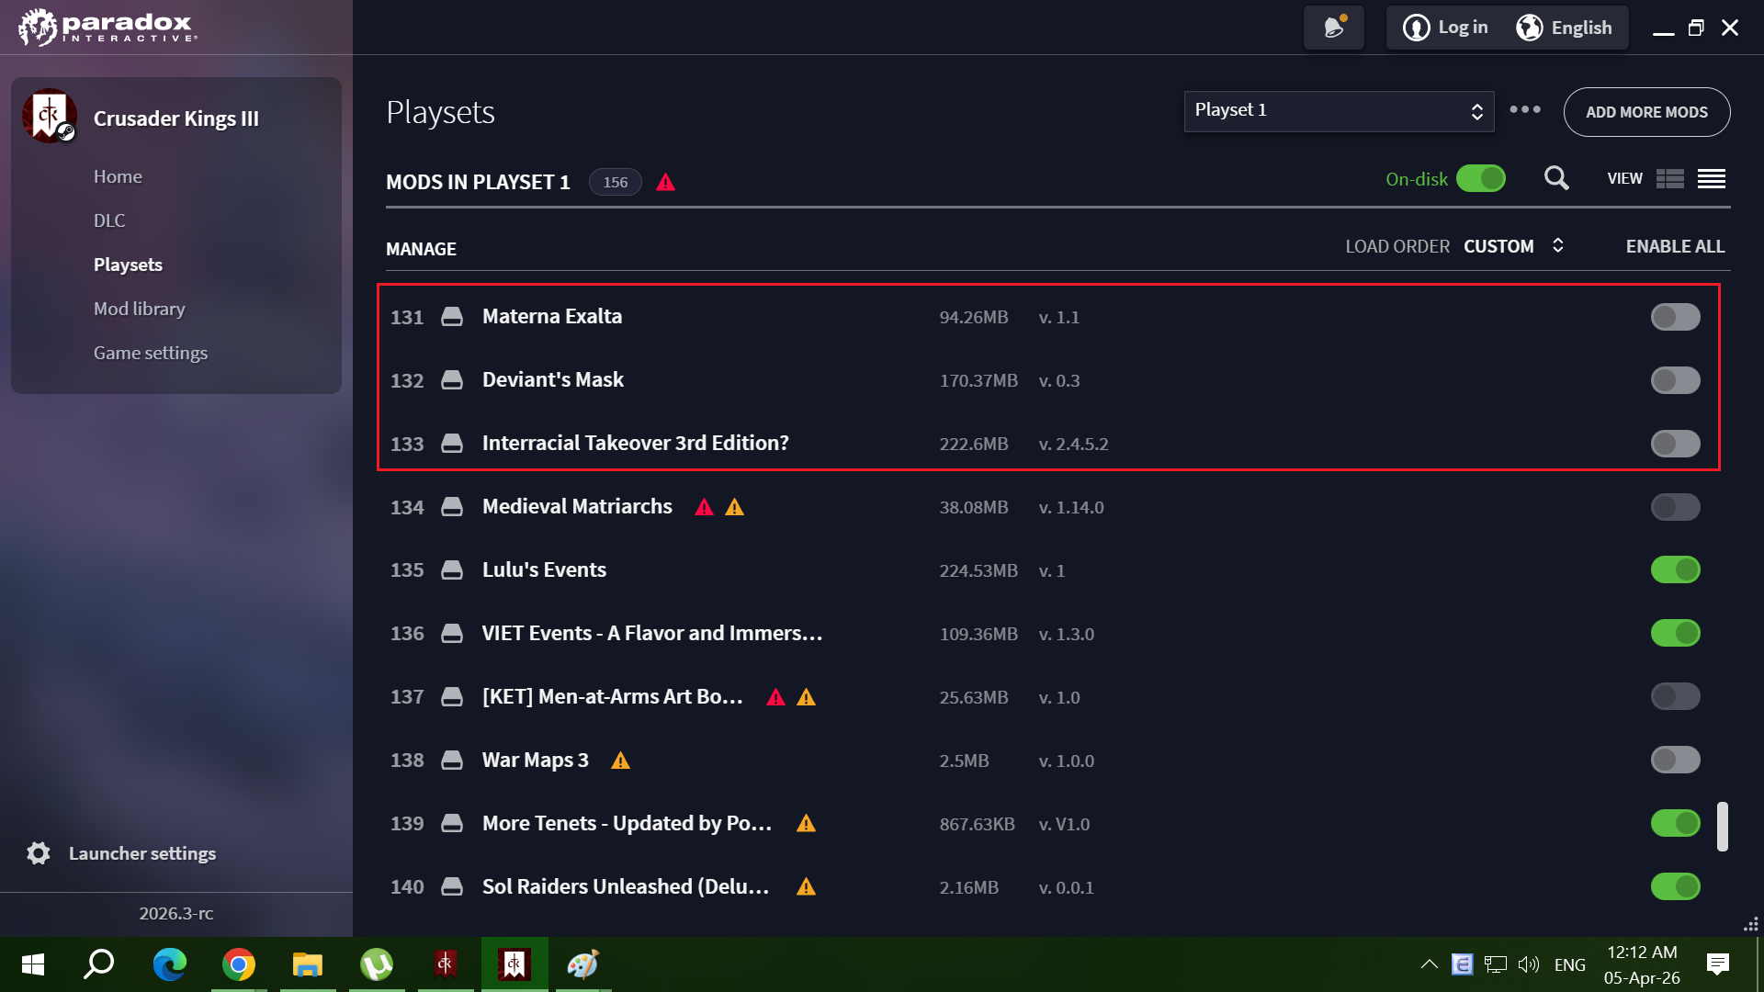Click MANAGE label above the mod list
The height and width of the screenshot is (992, 1764).
[421, 249]
